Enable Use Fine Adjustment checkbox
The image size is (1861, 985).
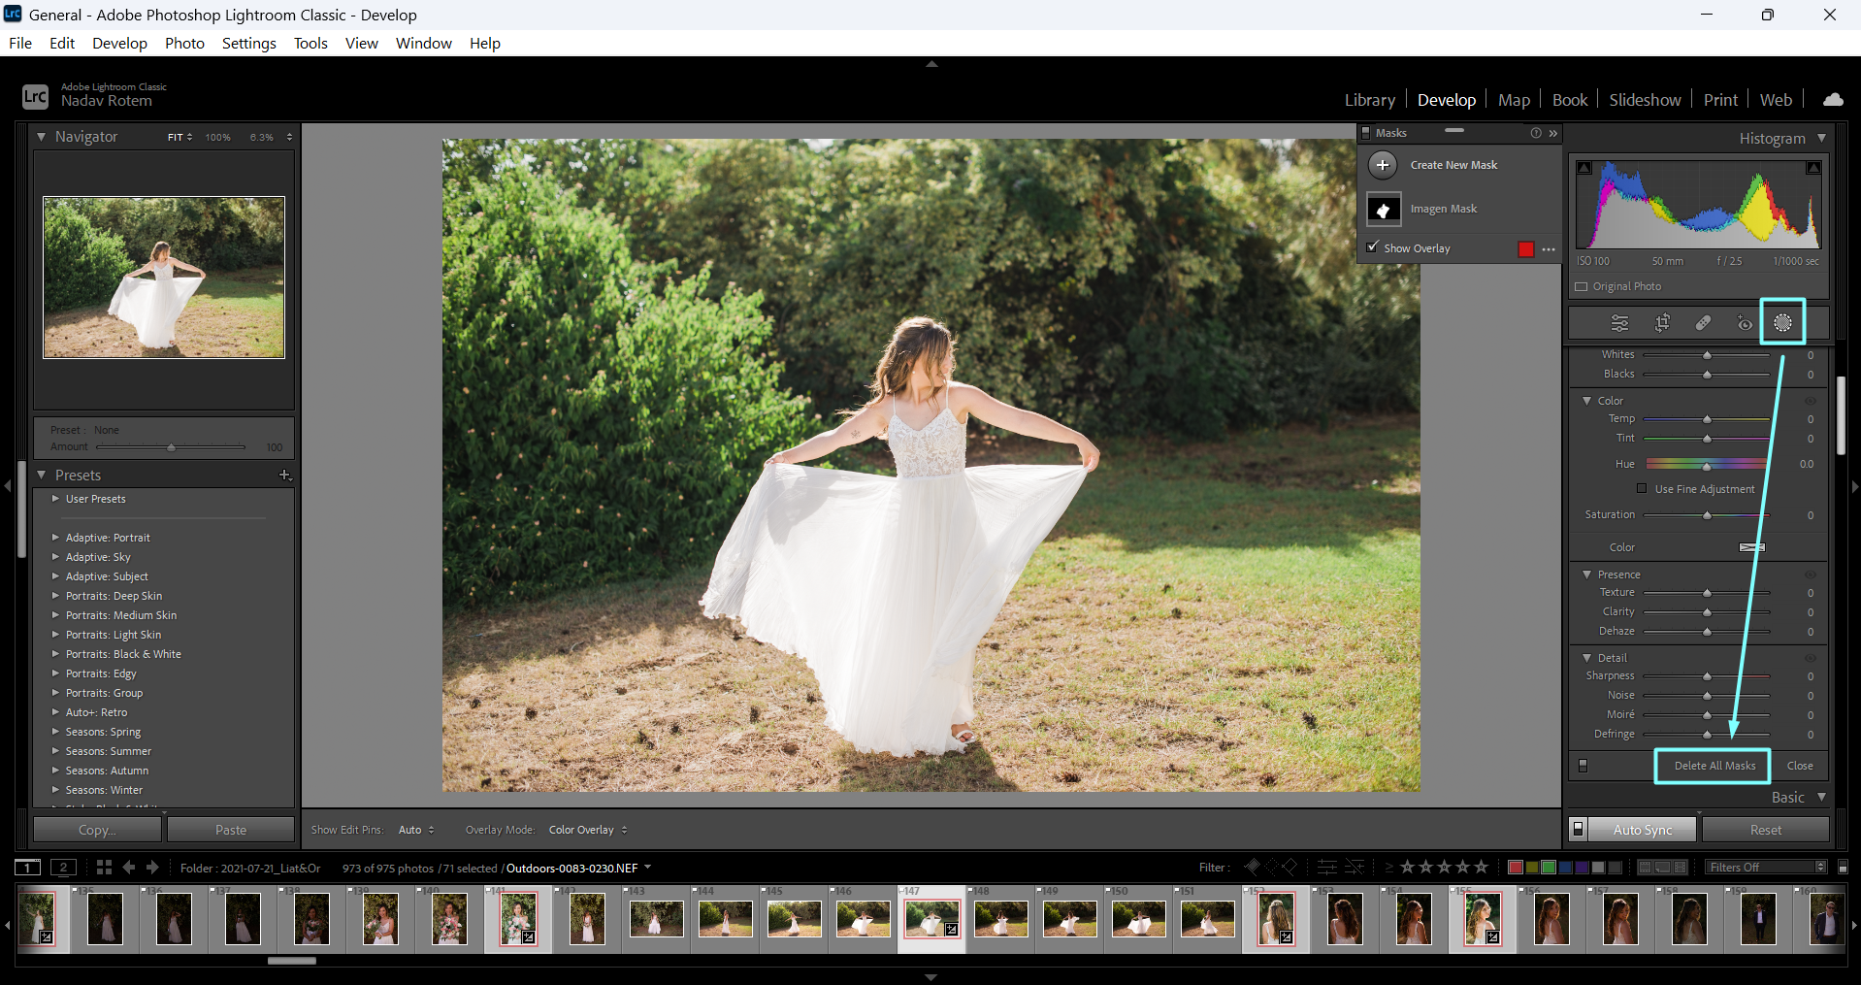[x=1642, y=489]
